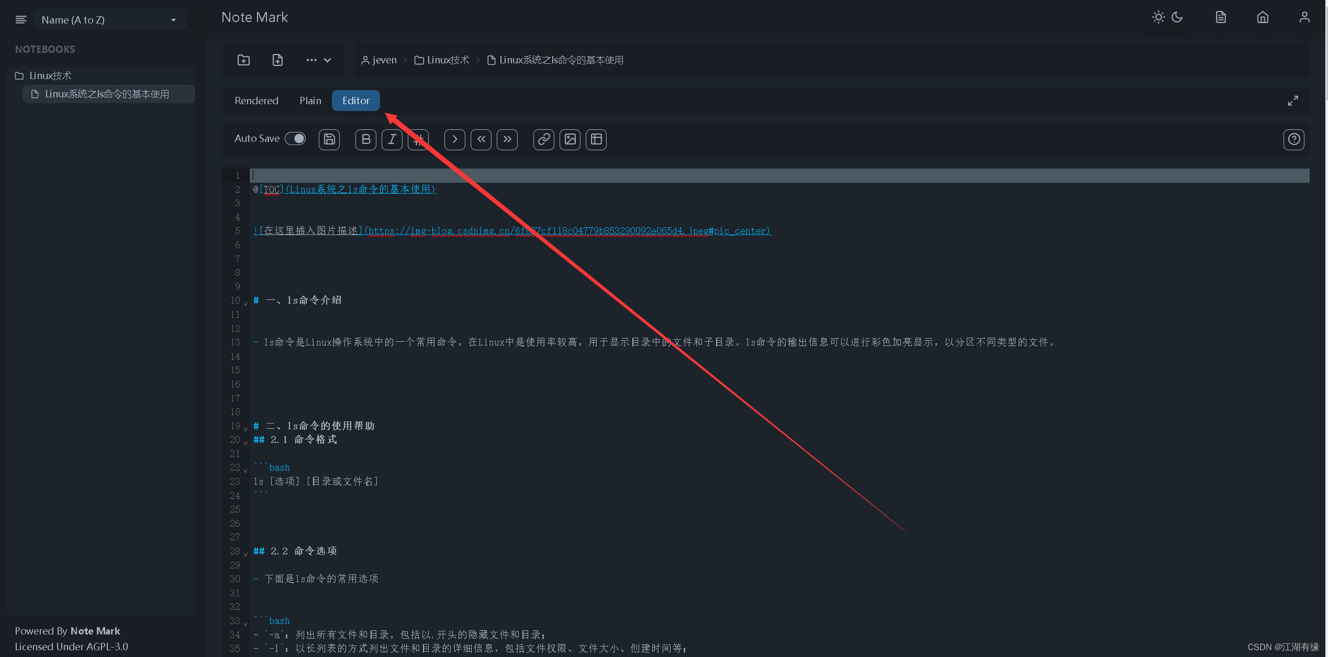Viewport: 1328px width, 657px height.
Task: Click the line 13 paragraph about ls命令
Action: [x=654, y=342]
